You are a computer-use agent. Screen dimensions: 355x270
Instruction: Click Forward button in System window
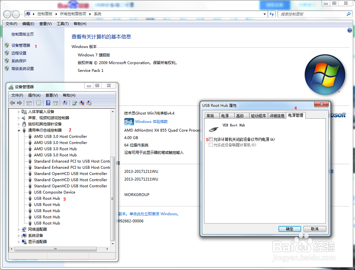point(16,14)
